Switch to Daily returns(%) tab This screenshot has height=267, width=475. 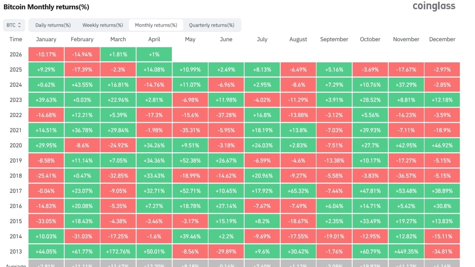coord(53,25)
